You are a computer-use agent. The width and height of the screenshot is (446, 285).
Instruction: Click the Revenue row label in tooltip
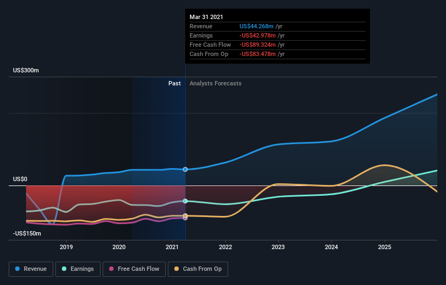(201, 26)
